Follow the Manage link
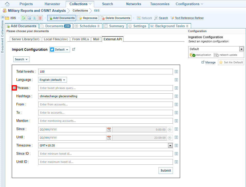 click(x=210, y=62)
